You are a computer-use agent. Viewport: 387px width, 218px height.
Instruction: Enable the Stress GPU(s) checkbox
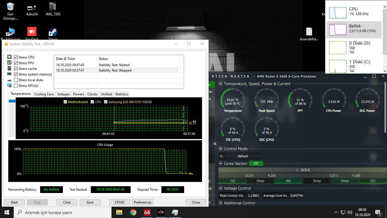(x=16, y=85)
